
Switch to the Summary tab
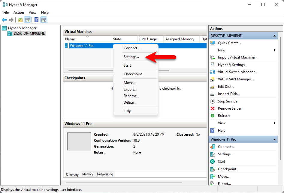tap(72, 174)
